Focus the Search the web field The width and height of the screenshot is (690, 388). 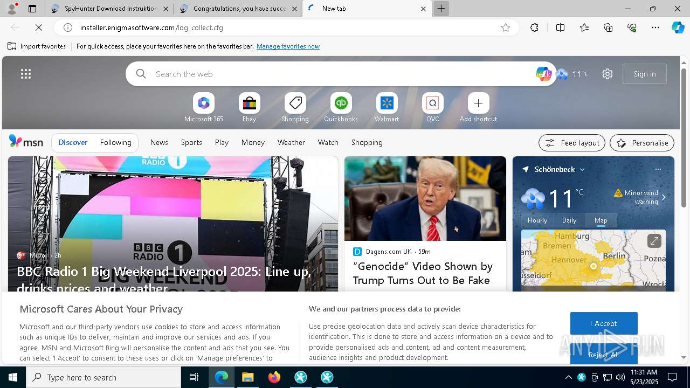coord(341,74)
